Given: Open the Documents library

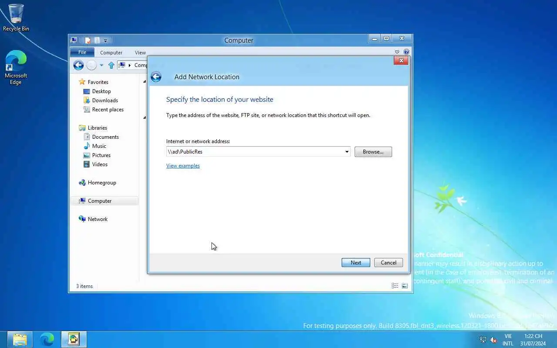Looking at the screenshot, I should click(105, 137).
